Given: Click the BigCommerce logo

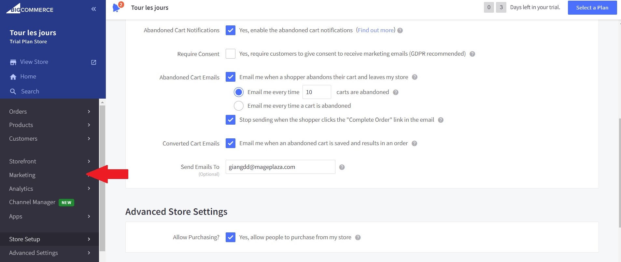Looking at the screenshot, I should (30, 9).
